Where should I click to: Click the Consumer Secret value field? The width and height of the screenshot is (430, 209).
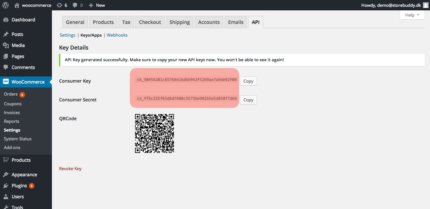coord(187,99)
